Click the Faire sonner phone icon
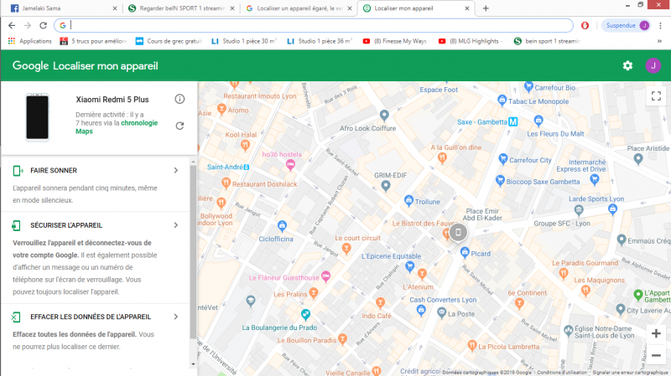671x376 pixels. coord(18,171)
